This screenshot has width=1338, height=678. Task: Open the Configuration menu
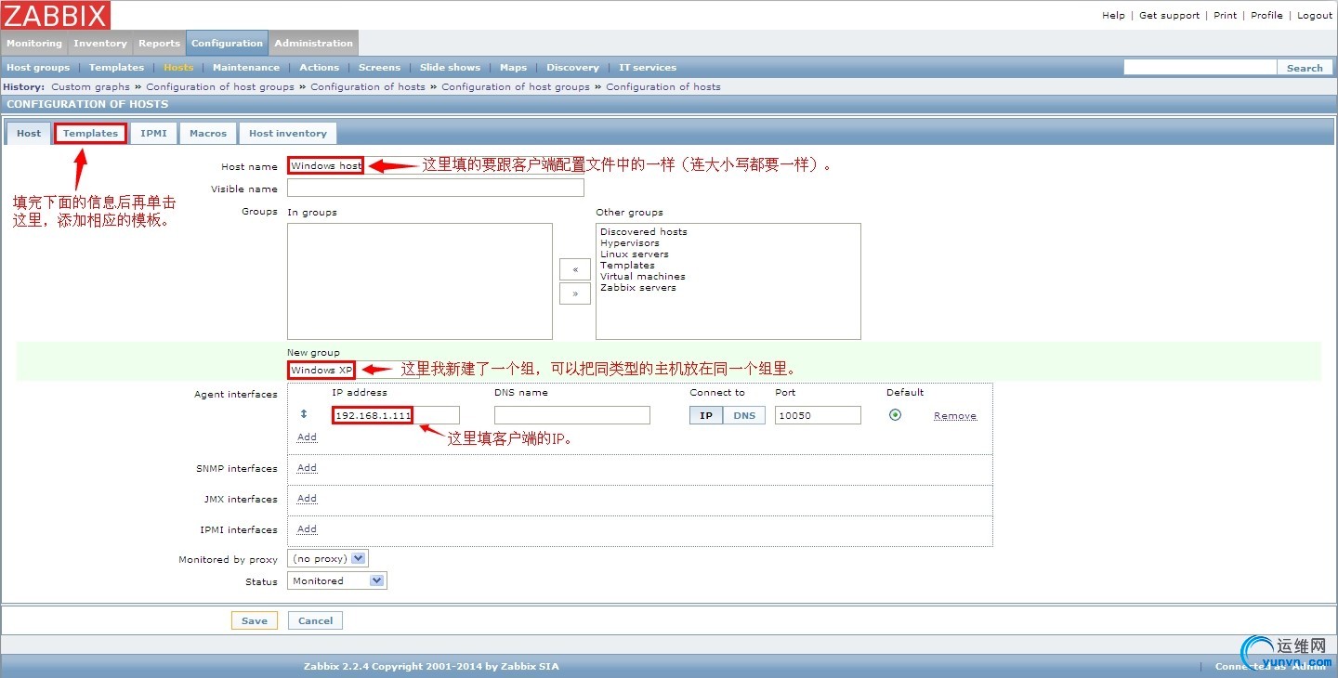pos(228,43)
